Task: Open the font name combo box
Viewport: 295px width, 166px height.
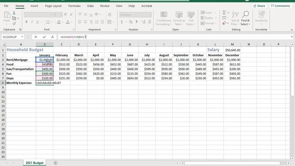Action: 38,15
